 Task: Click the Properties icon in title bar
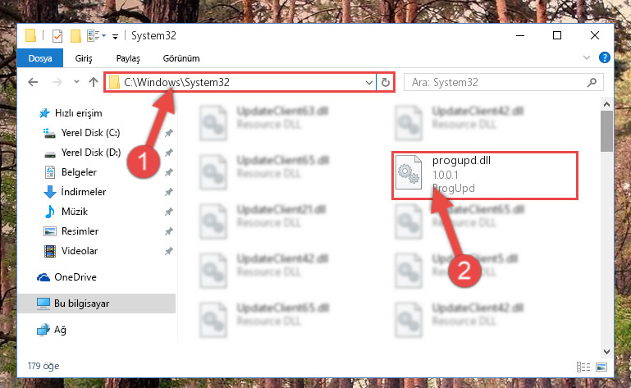pyautogui.click(x=57, y=36)
